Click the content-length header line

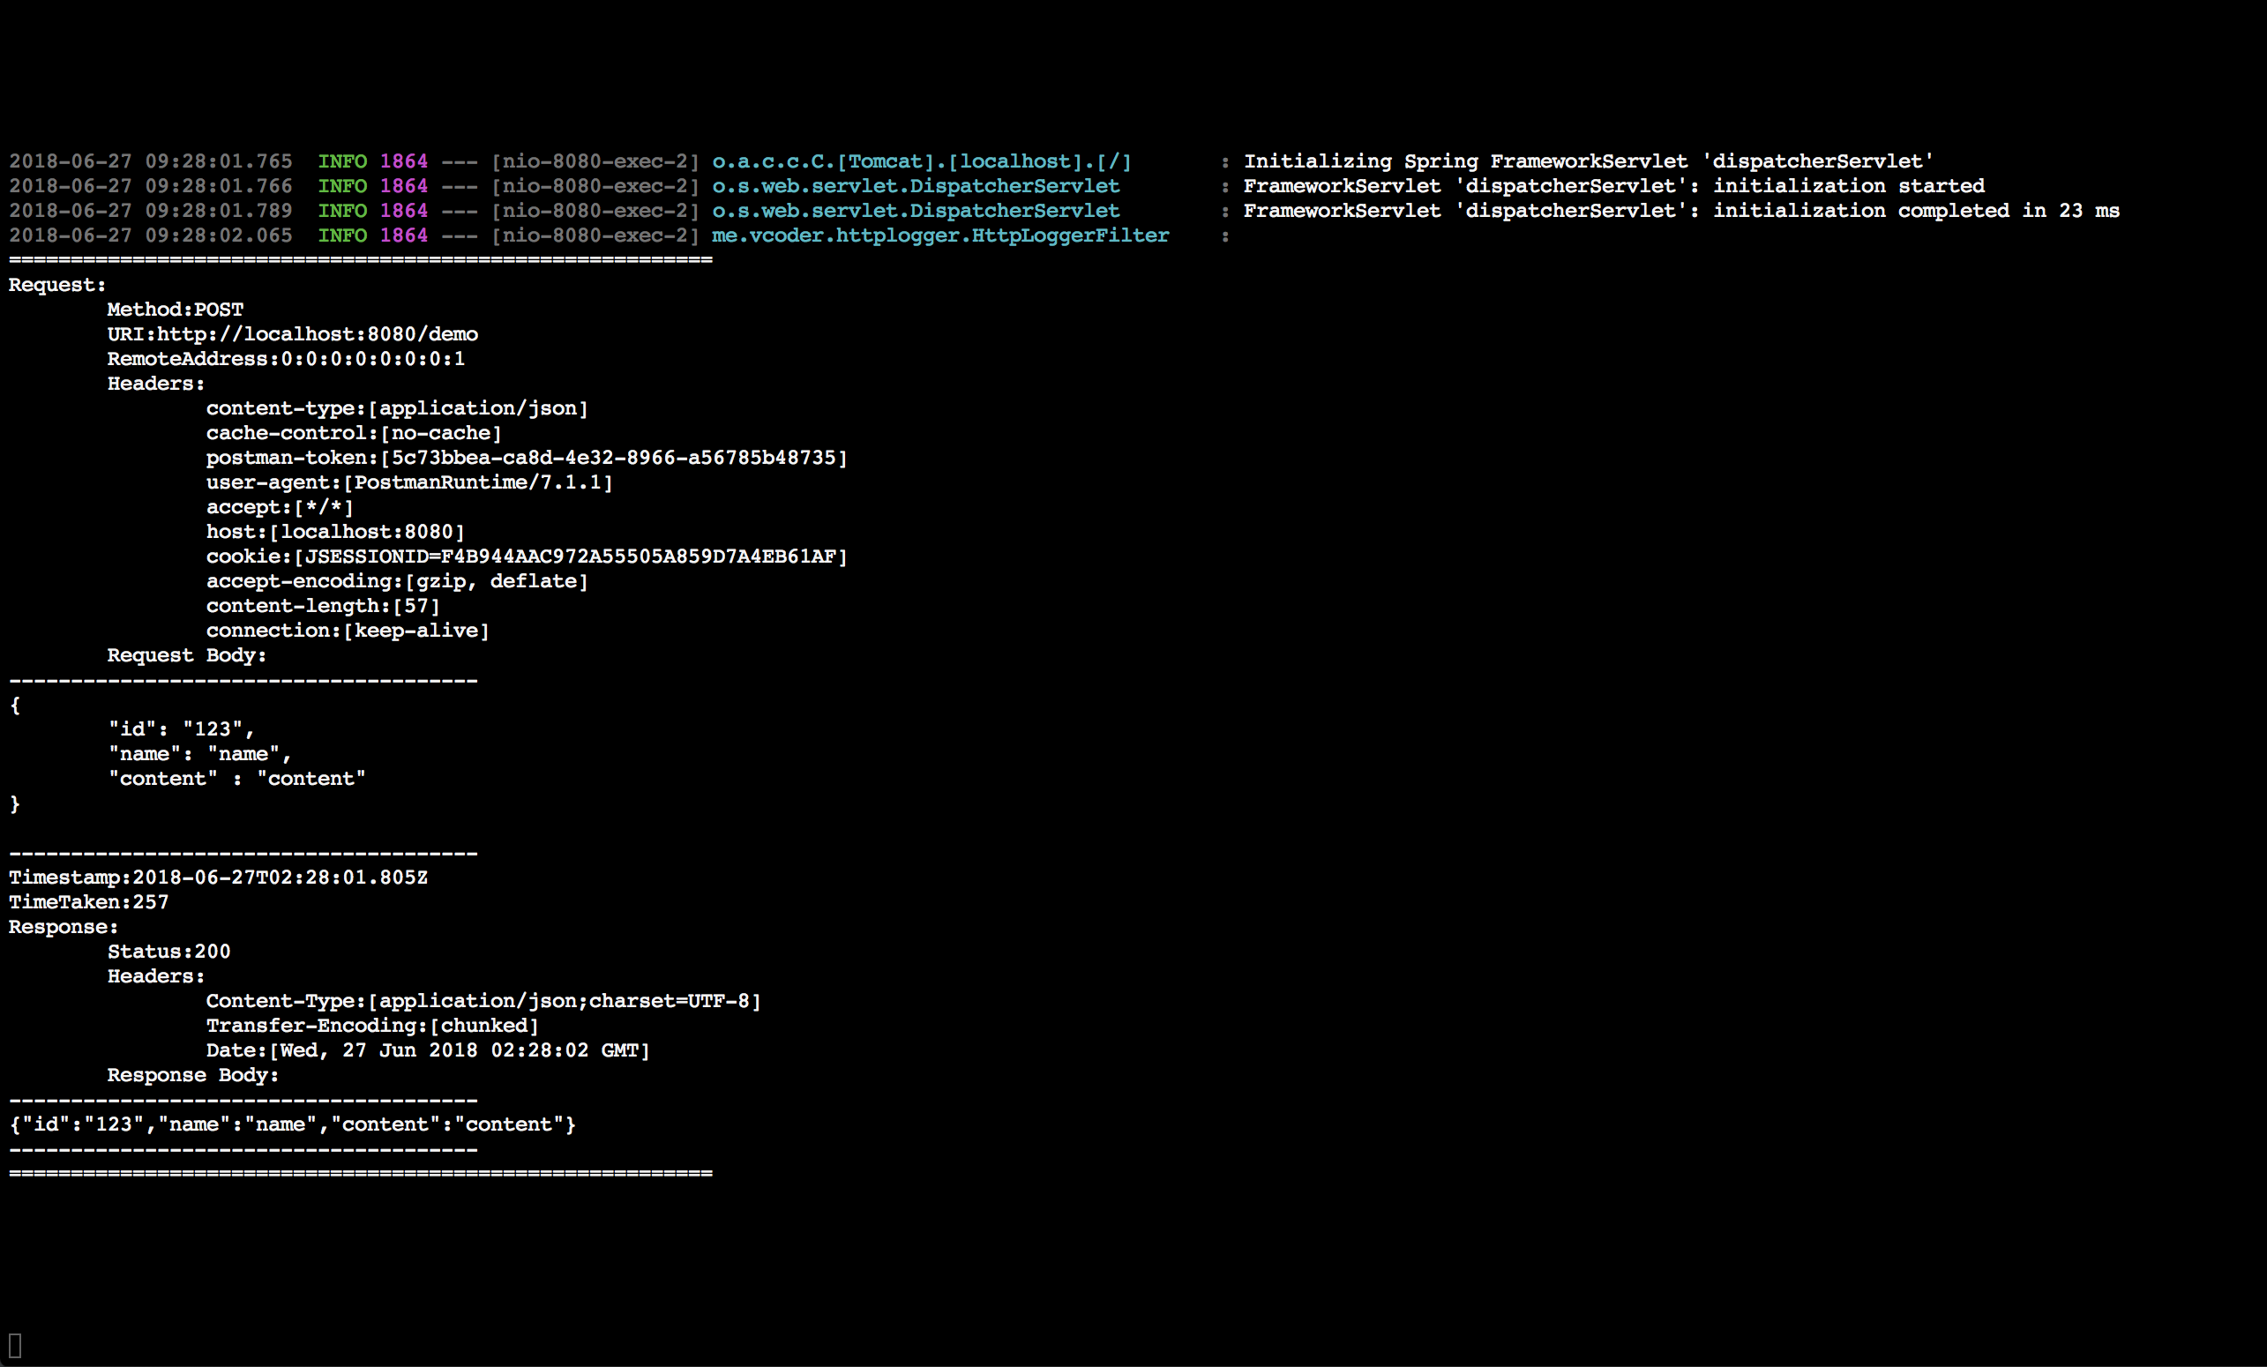coord(322,605)
